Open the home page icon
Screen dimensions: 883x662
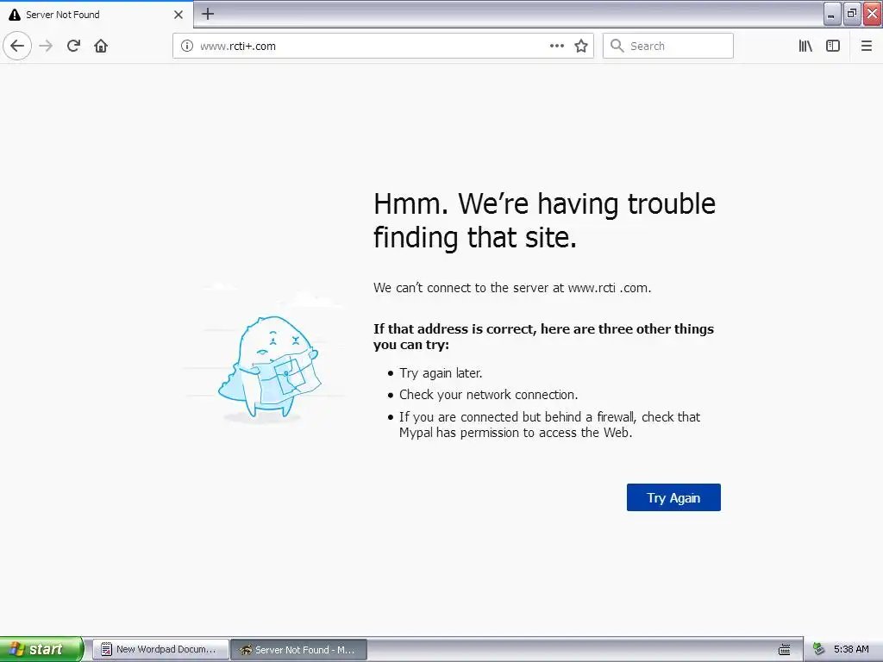click(101, 46)
